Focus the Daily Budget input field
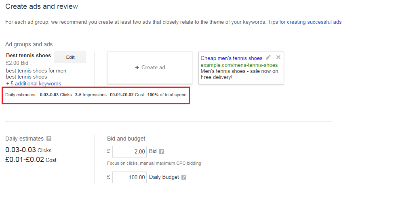The height and width of the screenshot is (203, 417). [129, 177]
